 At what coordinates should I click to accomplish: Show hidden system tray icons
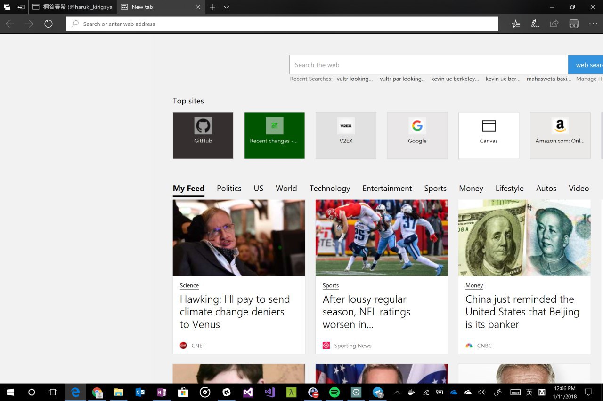(397, 392)
